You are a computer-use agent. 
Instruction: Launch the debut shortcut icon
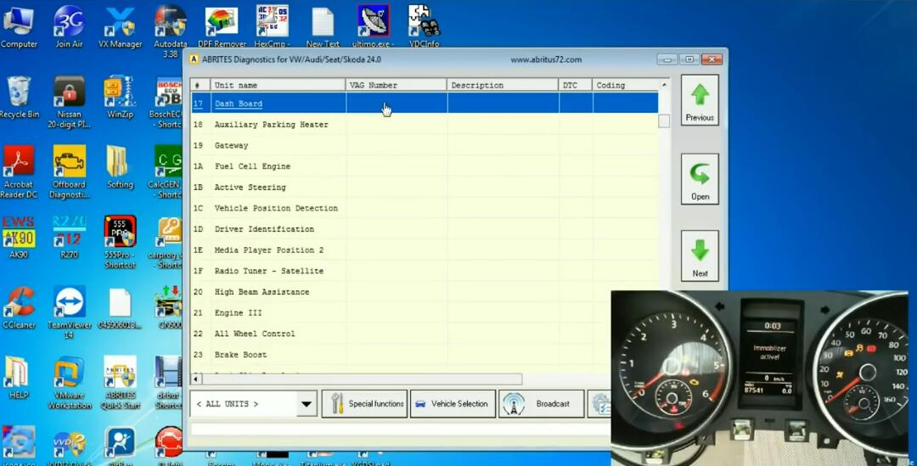168,381
